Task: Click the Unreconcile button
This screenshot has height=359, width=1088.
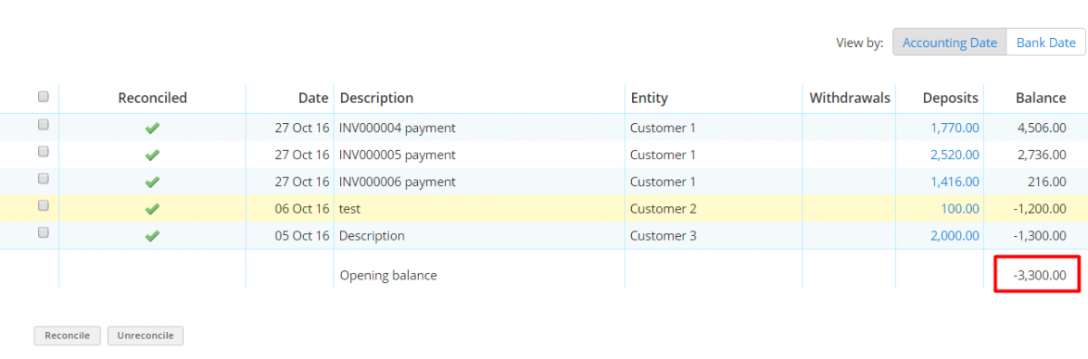Action: (146, 335)
